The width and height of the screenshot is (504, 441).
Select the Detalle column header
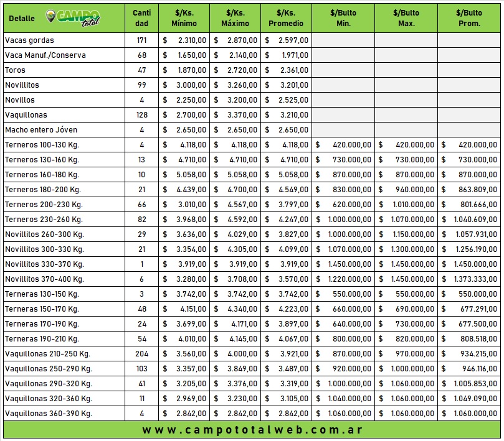22,19
